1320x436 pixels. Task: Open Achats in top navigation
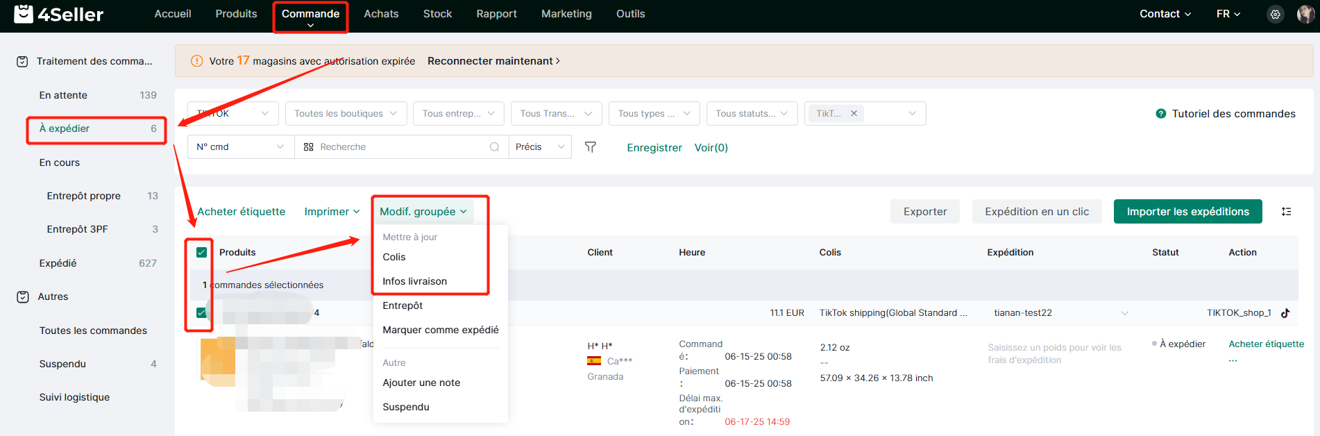tap(381, 14)
